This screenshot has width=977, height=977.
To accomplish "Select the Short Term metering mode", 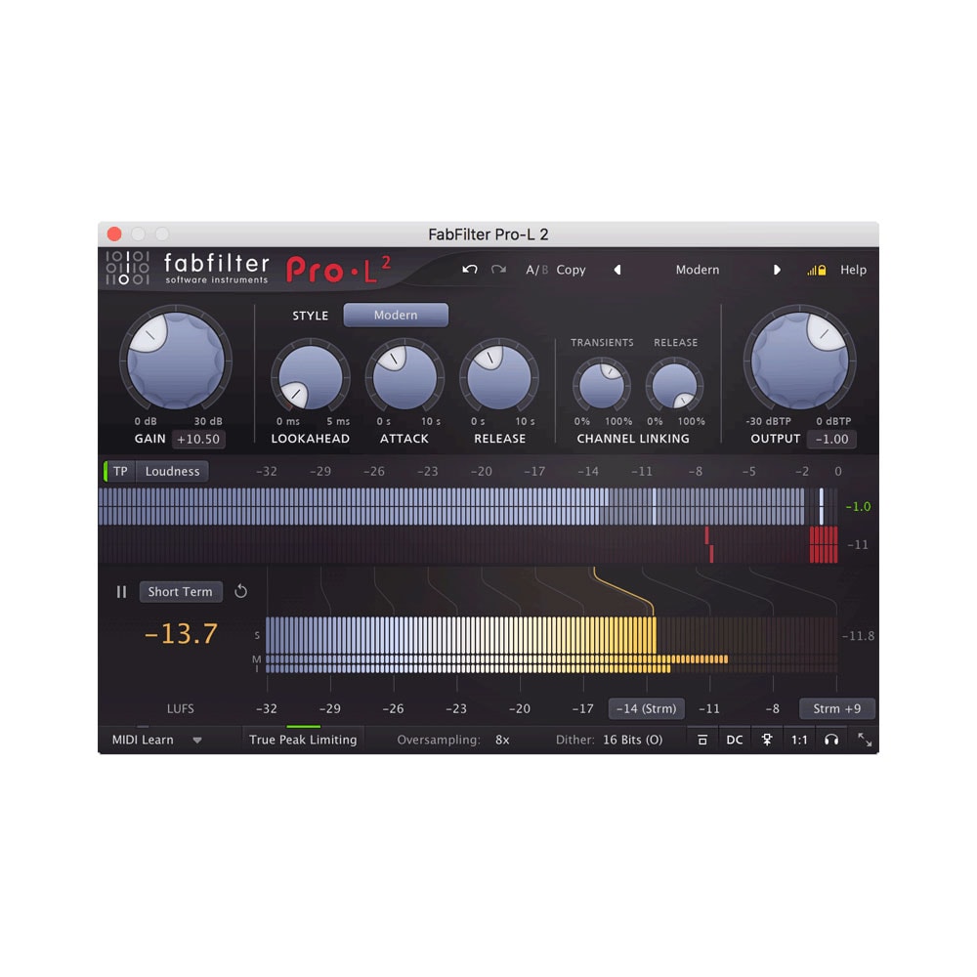I will pos(180,592).
